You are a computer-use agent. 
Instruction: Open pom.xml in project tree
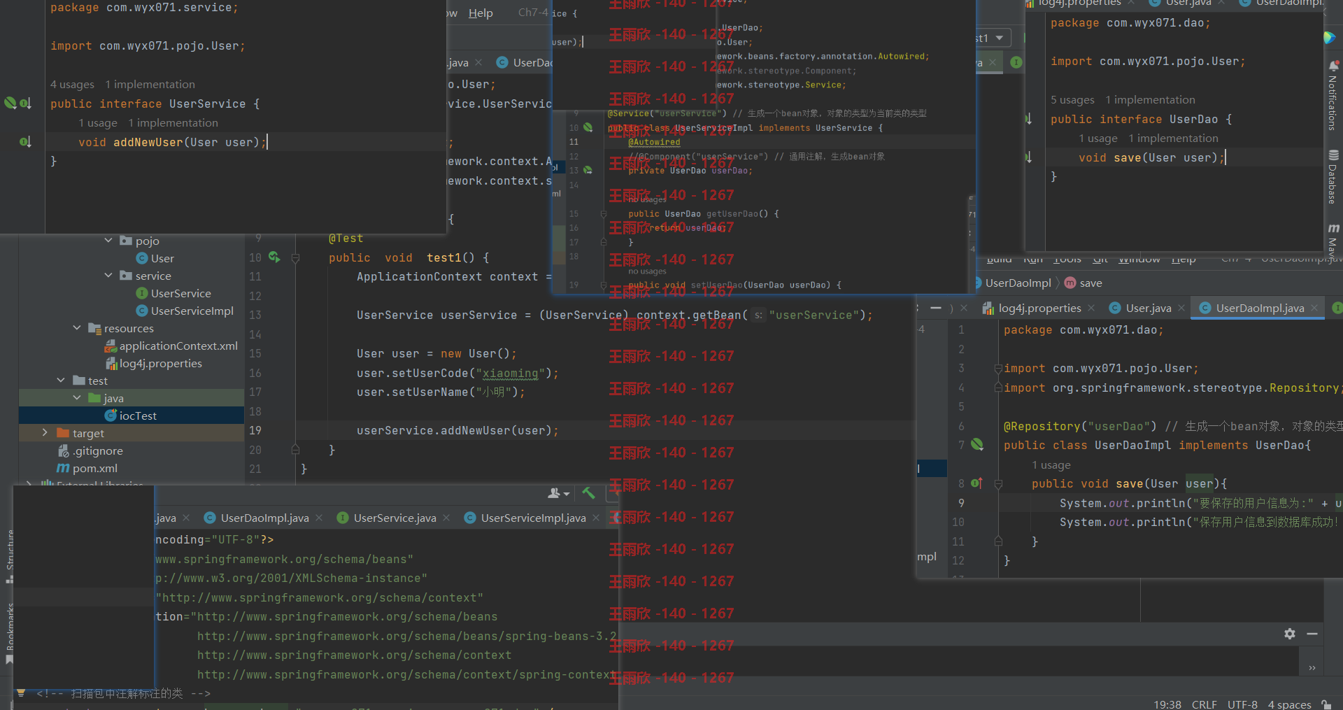pos(87,468)
